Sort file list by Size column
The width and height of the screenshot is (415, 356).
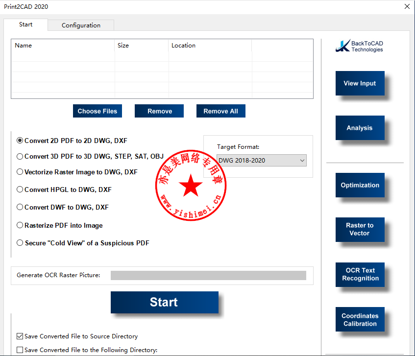142,46
